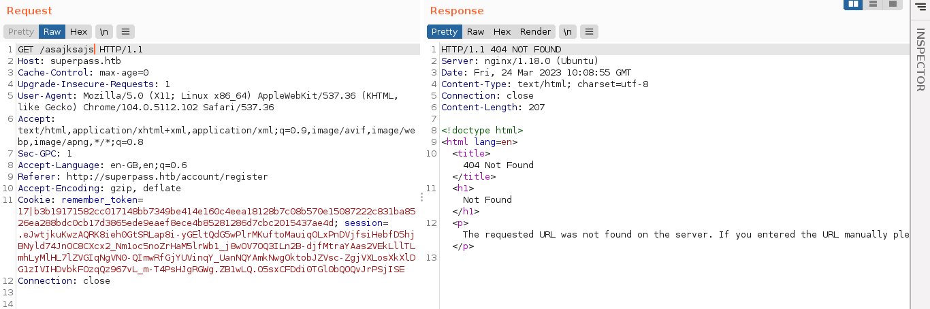This screenshot has width=930, height=309.
Task: Switch to combined single-pane layout
Action: coord(891,5)
